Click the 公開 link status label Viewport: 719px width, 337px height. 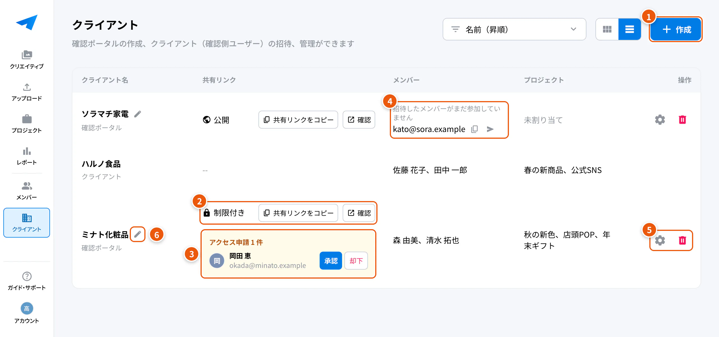click(216, 120)
